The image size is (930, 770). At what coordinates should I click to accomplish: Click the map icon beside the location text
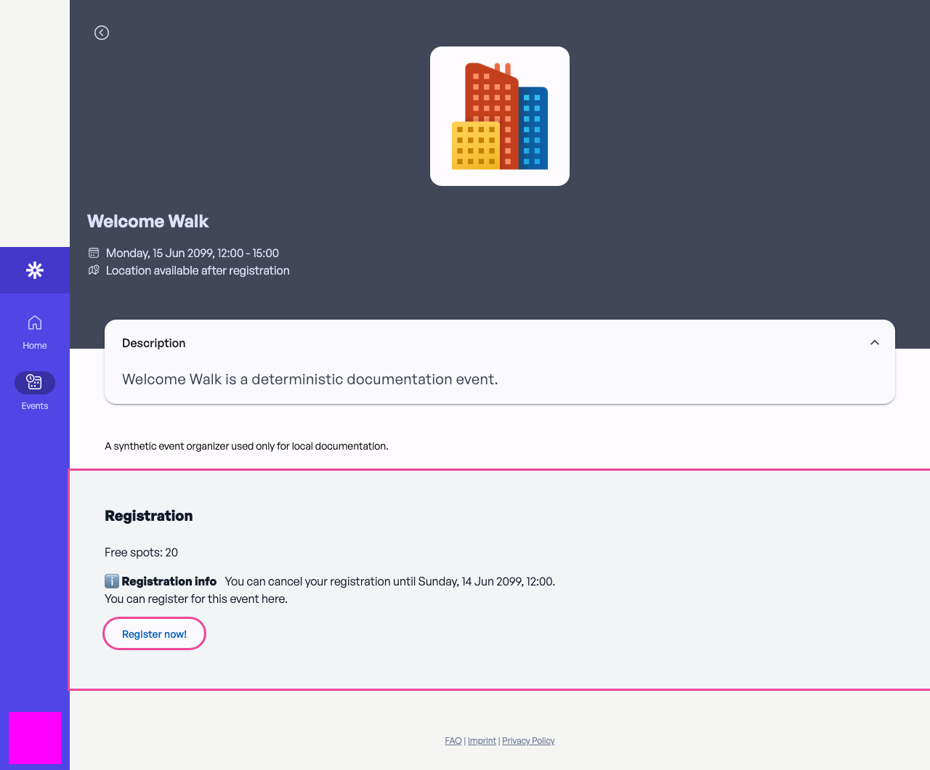94,270
